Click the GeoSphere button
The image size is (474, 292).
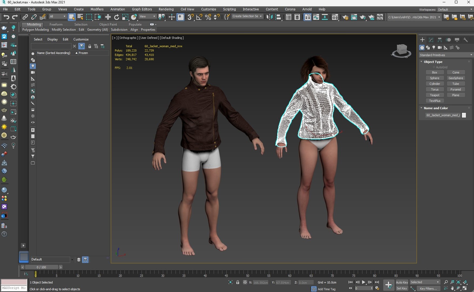(456, 78)
